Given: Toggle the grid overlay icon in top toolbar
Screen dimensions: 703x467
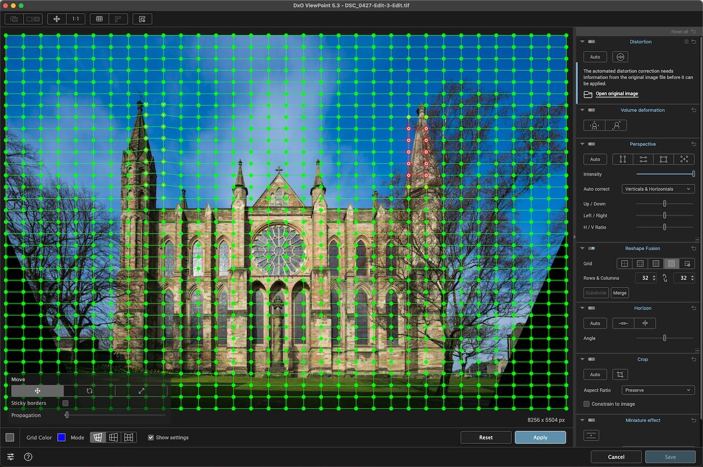Looking at the screenshot, I should [99, 19].
